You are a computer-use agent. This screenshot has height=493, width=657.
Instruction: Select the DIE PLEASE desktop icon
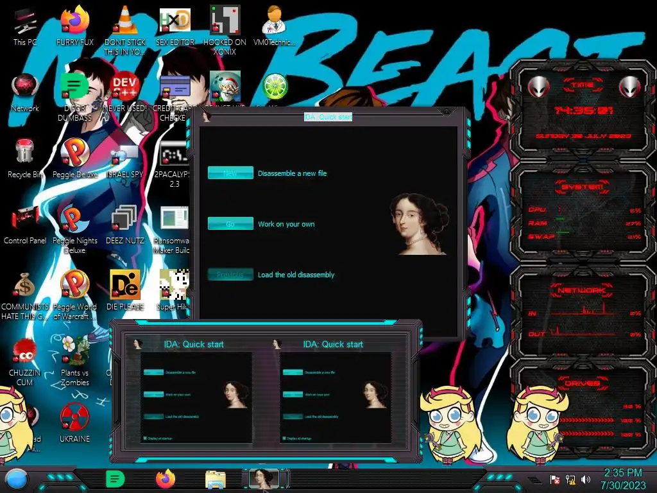click(125, 291)
